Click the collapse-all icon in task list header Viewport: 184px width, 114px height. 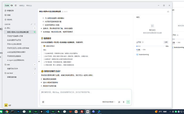point(31,24)
